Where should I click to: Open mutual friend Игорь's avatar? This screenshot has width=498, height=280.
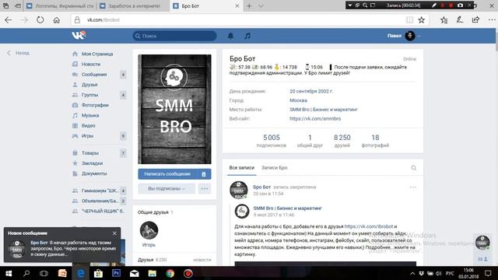pos(149,230)
